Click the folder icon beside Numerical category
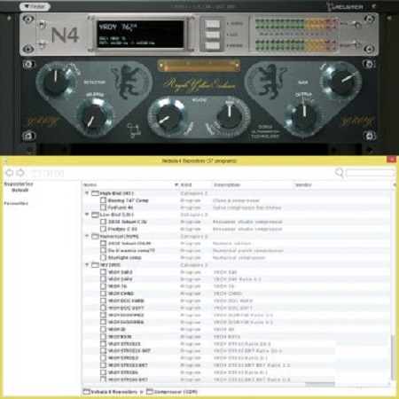 [x=95, y=236]
